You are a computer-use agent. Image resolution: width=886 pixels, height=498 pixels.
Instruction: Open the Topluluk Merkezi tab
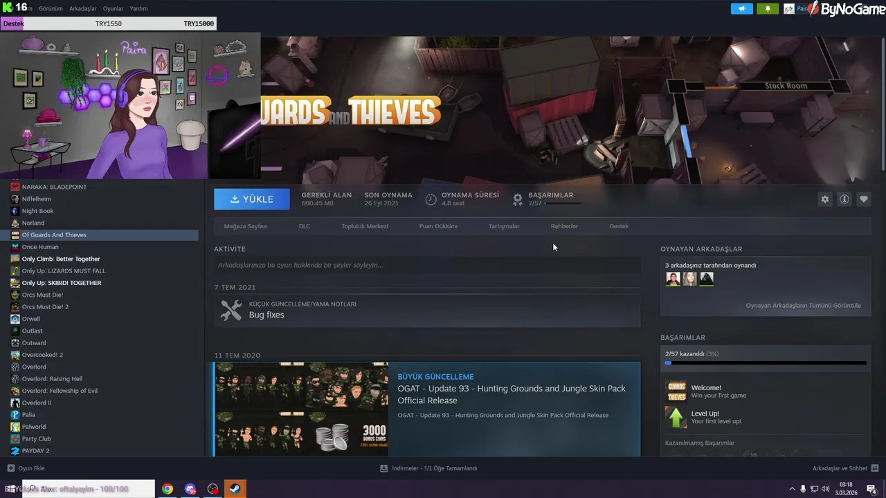pos(365,226)
